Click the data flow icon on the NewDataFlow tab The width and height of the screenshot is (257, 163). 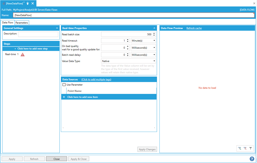click(x=4, y=3)
